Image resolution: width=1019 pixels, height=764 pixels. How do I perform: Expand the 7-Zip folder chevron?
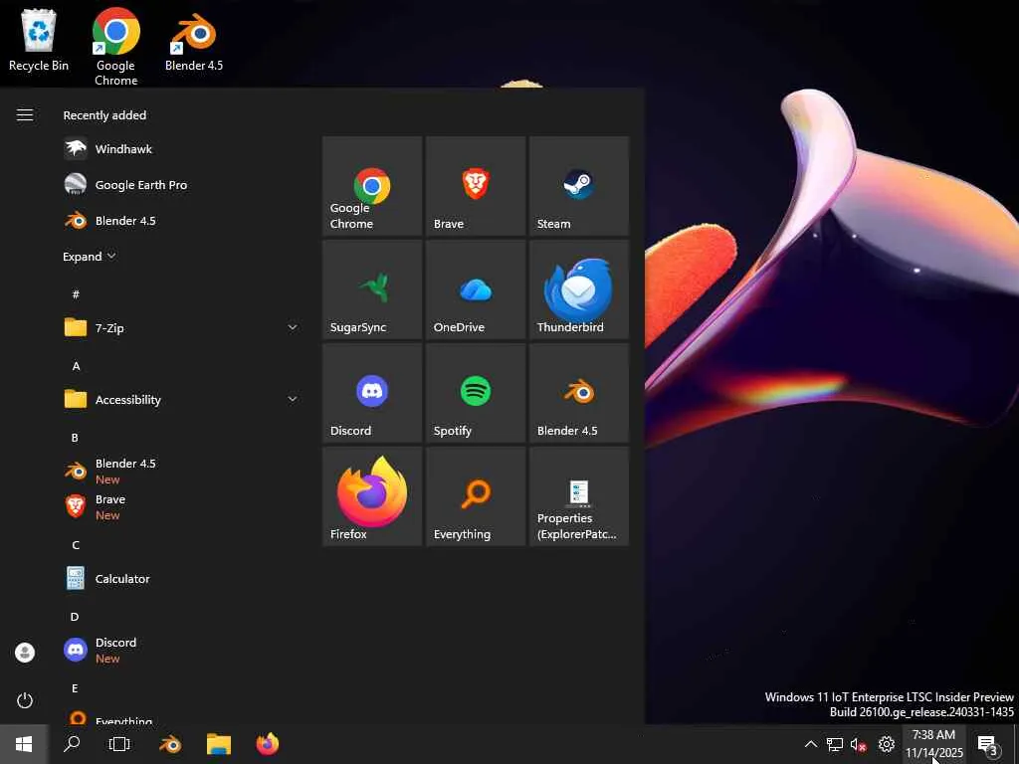click(293, 327)
